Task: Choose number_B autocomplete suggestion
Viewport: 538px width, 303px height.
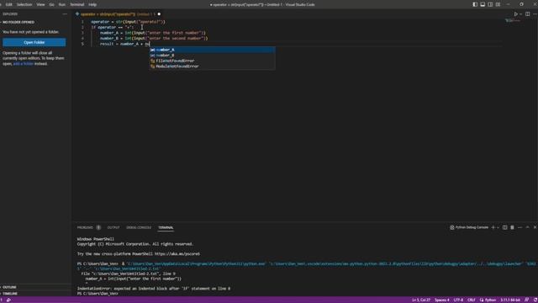Action: coord(212,55)
